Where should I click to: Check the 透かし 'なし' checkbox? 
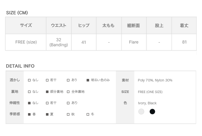click(29, 80)
